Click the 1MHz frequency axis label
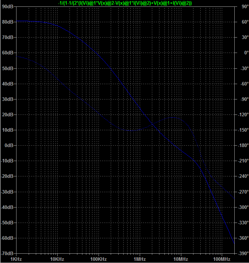Screen dimensions: 249x263 pos(140,259)
